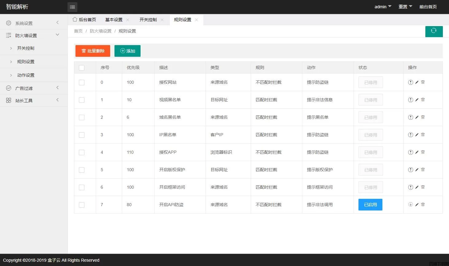Open 动作设置 in the sidebar
The image size is (449, 266).
pyautogui.click(x=26, y=75)
